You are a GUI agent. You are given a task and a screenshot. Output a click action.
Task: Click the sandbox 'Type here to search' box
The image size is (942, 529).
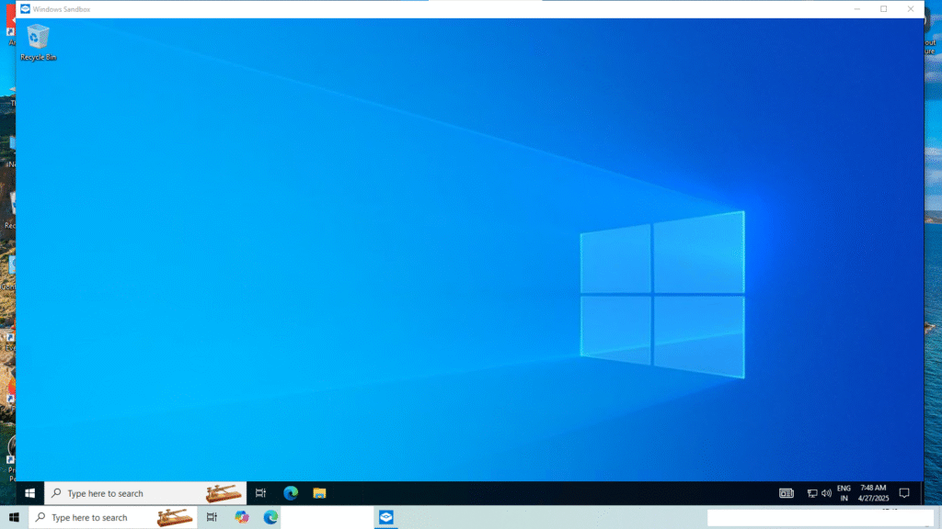point(145,493)
